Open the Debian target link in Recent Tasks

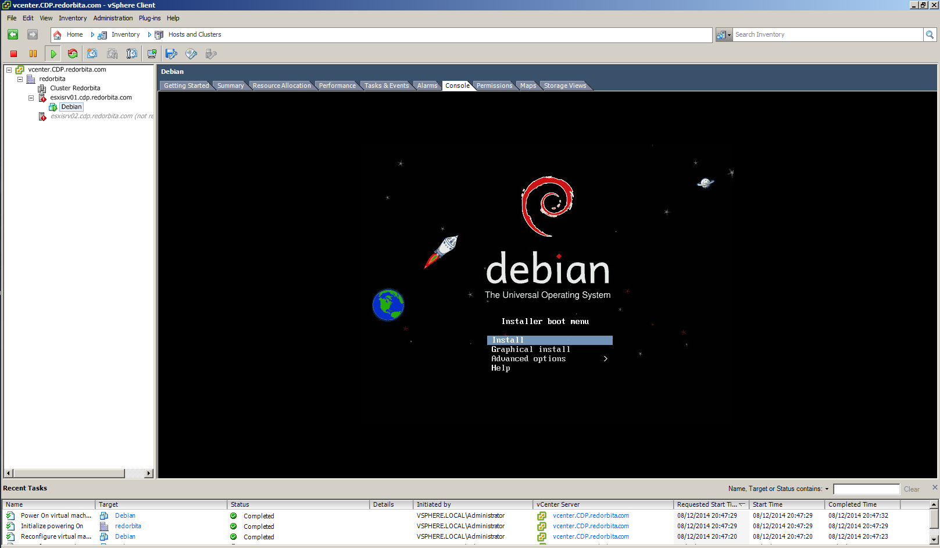[125, 515]
